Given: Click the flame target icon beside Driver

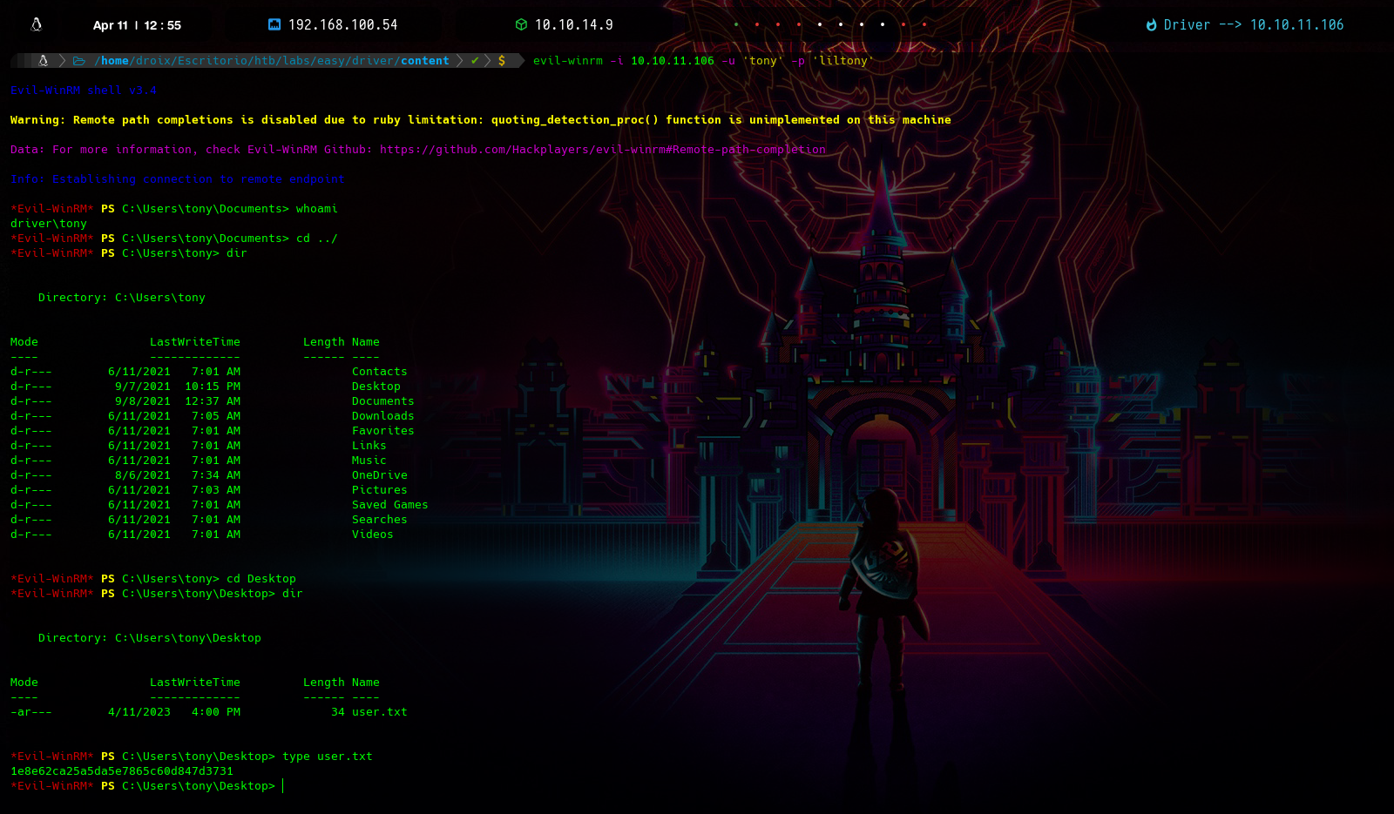Looking at the screenshot, I should pos(1152,25).
